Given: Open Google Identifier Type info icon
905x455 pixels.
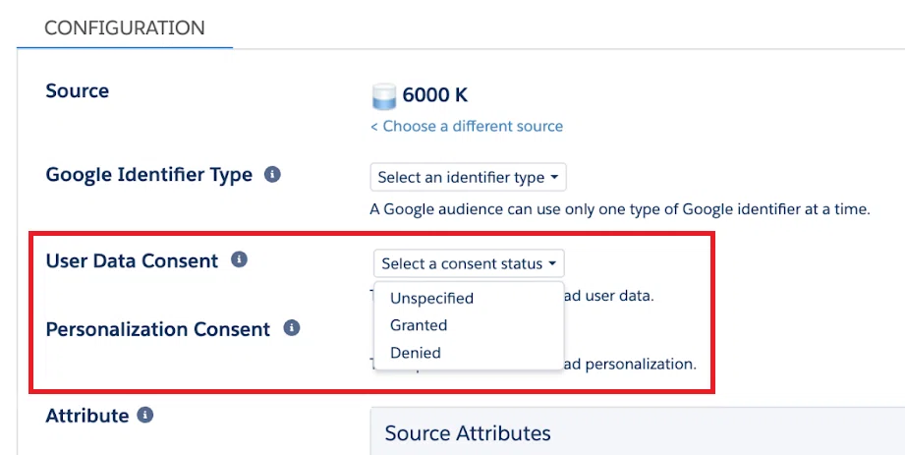Looking at the screenshot, I should (x=272, y=174).
